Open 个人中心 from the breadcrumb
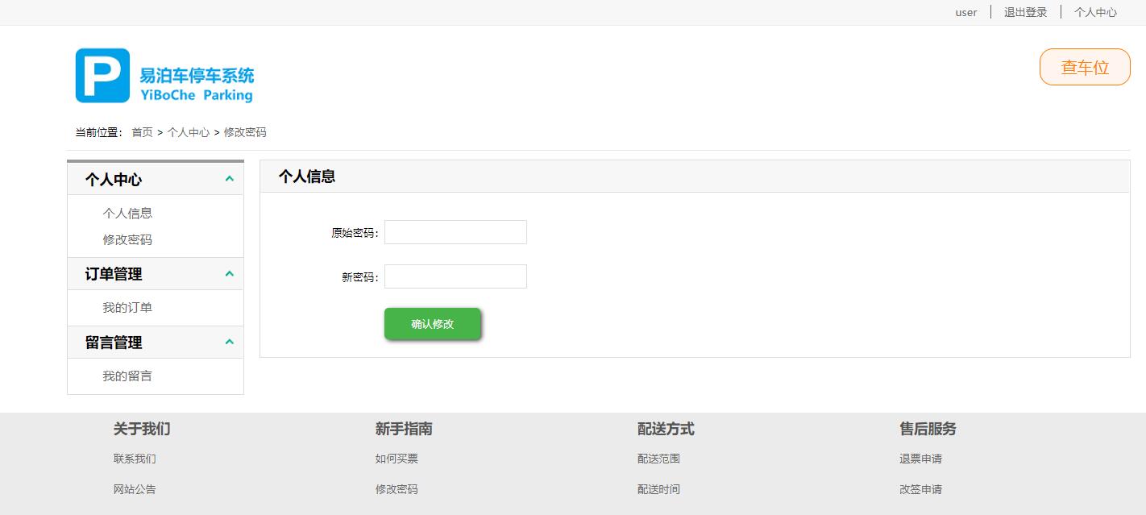 pyautogui.click(x=188, y=131)
